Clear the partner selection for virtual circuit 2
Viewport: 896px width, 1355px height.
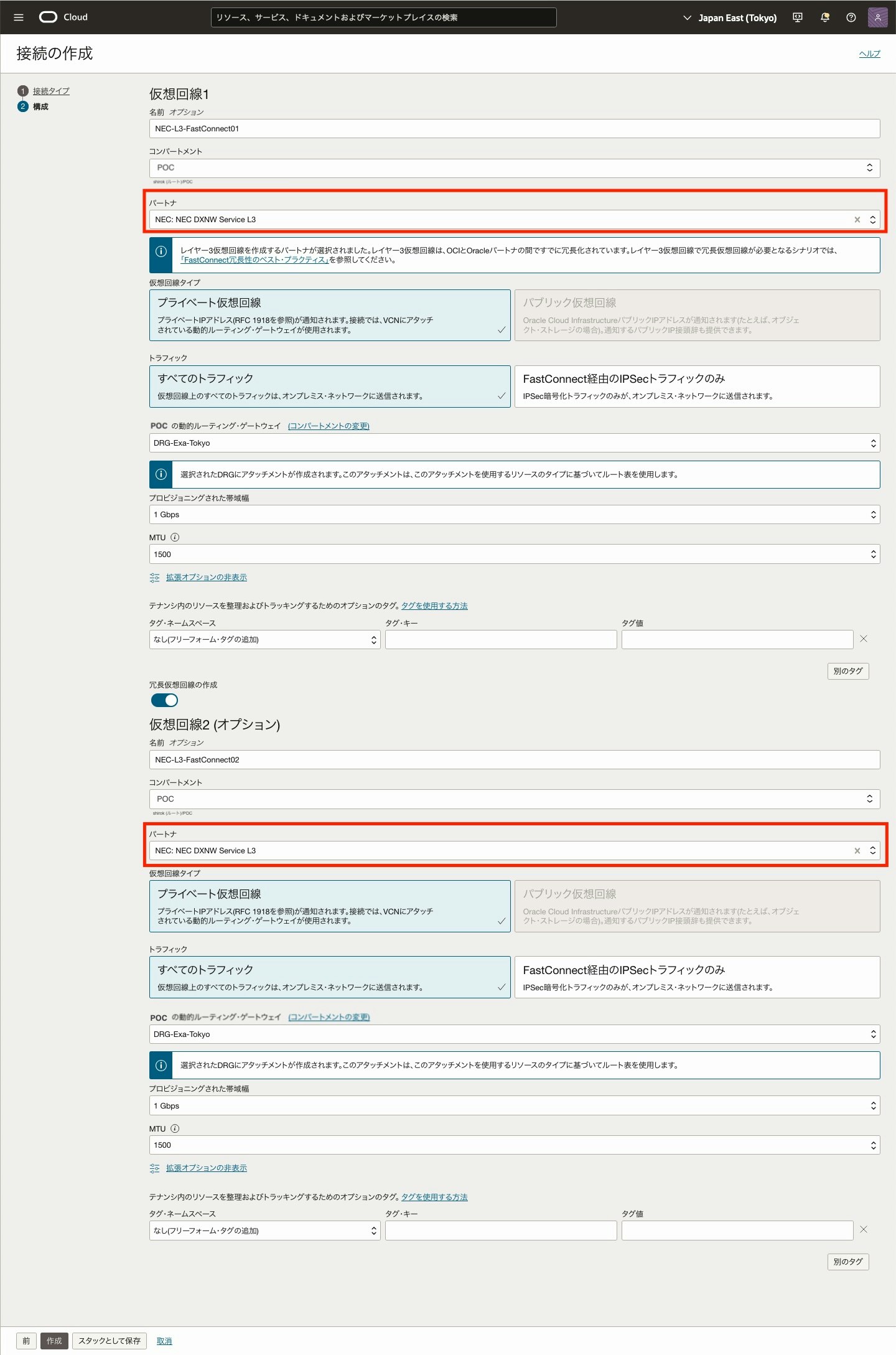[x=857, y=851]
